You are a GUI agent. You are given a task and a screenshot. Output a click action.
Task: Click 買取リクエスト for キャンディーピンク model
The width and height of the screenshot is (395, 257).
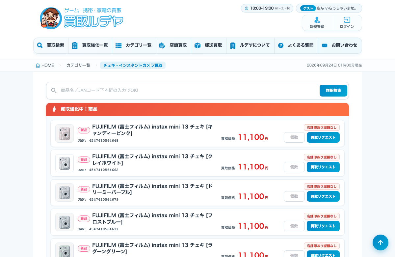[323, 137]
